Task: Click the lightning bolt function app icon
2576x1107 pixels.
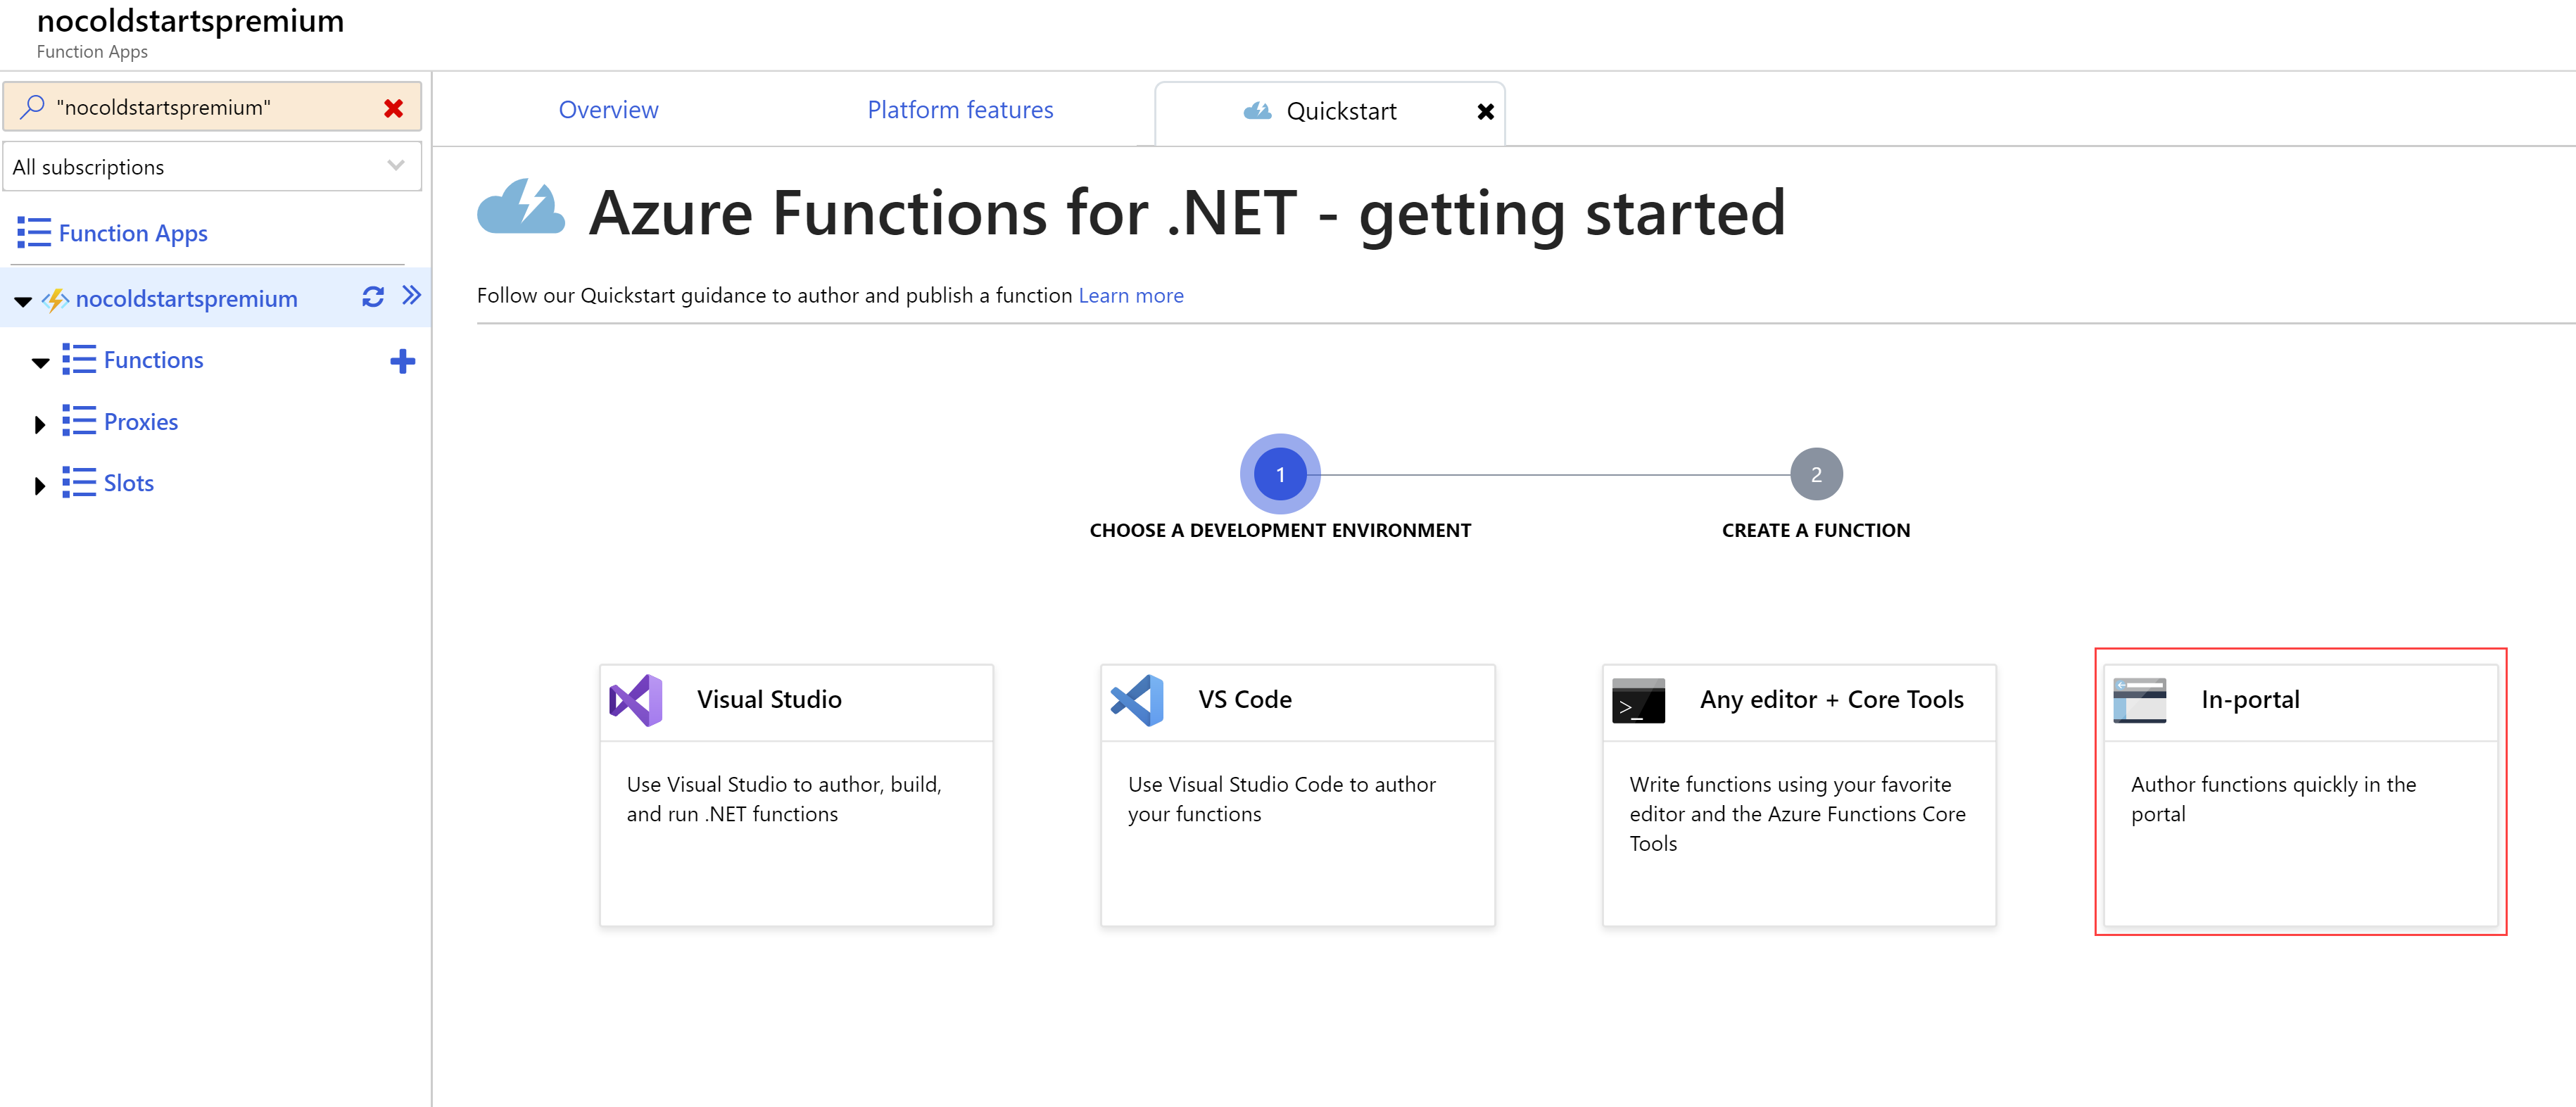Action: (x=55, y=299)
